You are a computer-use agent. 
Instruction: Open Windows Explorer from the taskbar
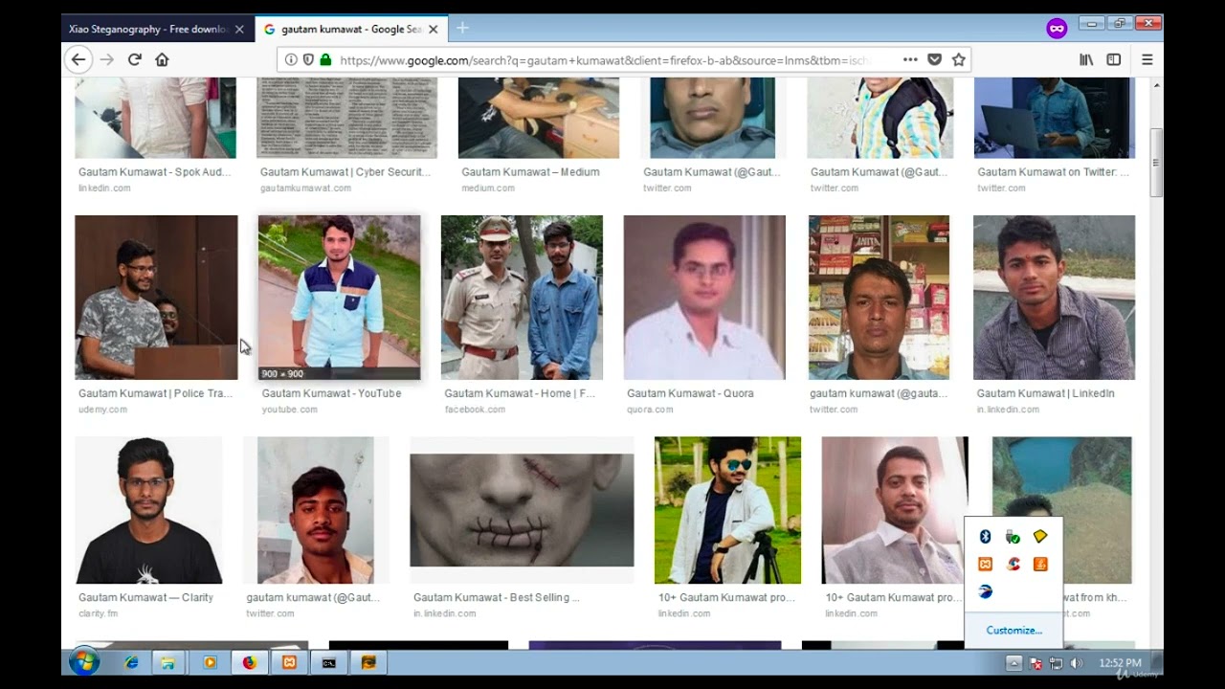click(x=168, y=662)
